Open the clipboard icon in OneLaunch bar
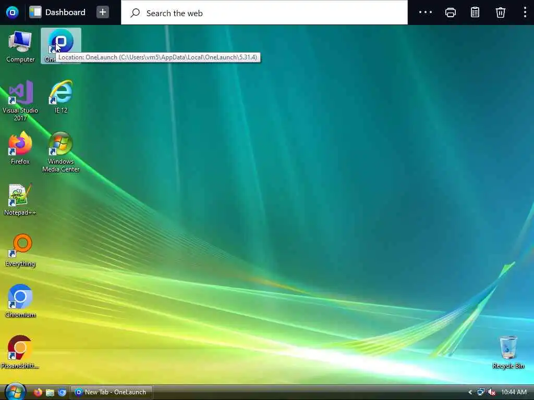This screenshot has width=534, height=400. pyautogui.click(x=475, y=12)
